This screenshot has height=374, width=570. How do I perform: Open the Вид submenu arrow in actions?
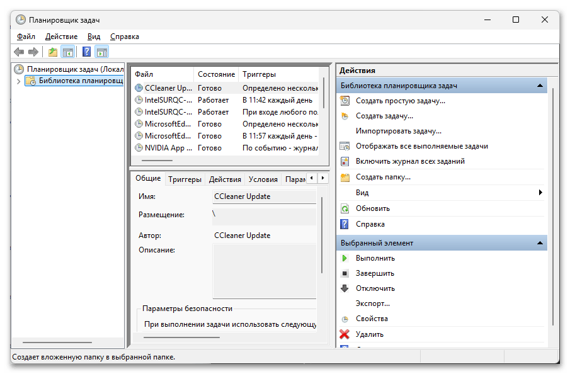coord(540,193)
